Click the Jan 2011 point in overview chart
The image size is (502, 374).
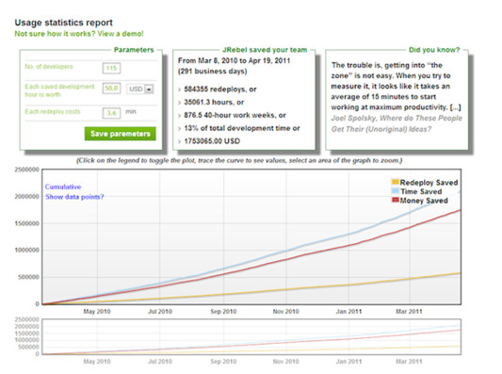pos(348,339)
